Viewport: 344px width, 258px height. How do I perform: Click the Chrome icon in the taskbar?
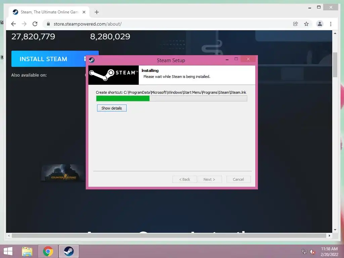pos(48,251)
